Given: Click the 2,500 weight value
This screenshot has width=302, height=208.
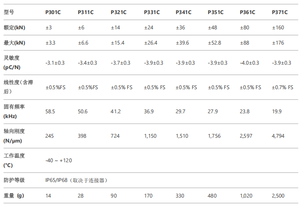Looking at the screenshot, I should point(278,196).
